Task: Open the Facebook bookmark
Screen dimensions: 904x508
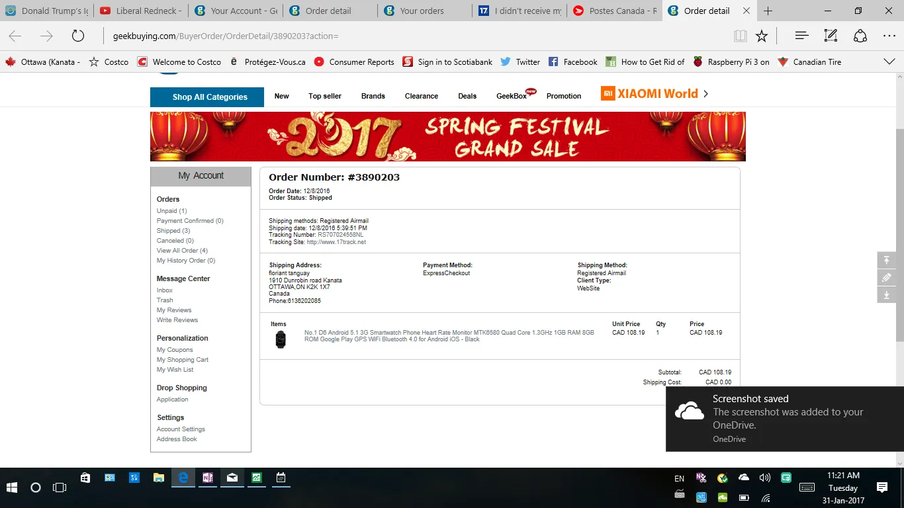Action: [573, 62]
